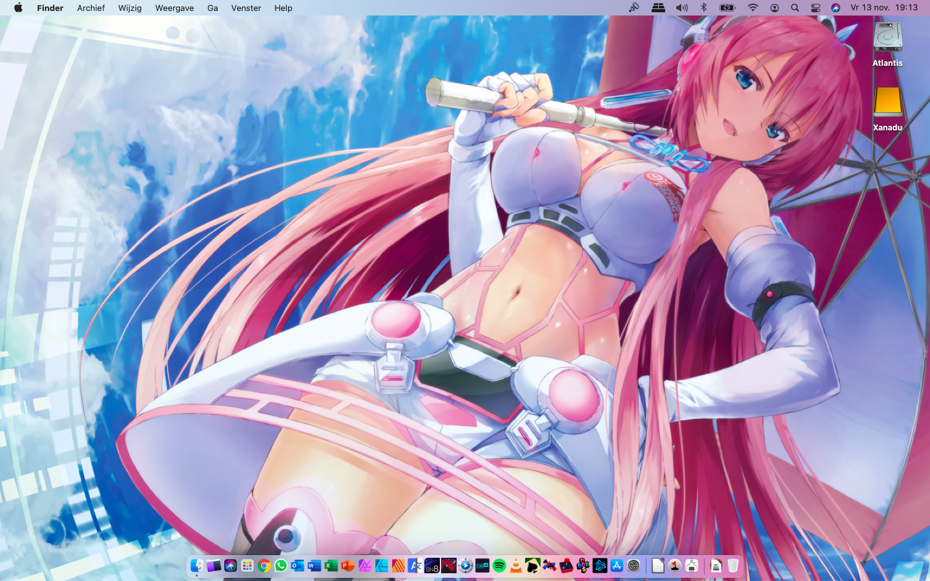
Task: Click the user account icon in menu bar
Action: tap(774, 8)
